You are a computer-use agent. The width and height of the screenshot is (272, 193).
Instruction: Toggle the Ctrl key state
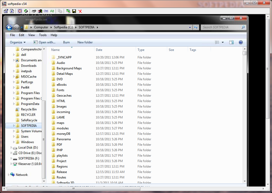(46, 11)
